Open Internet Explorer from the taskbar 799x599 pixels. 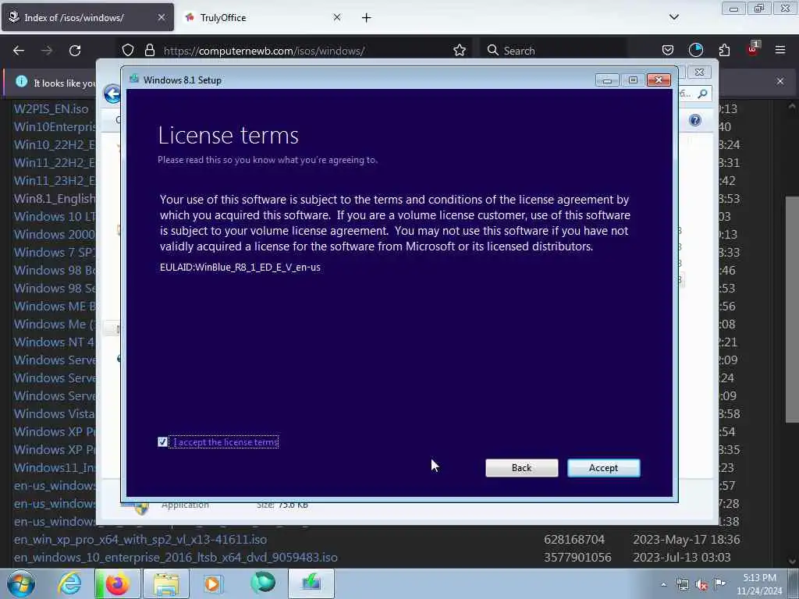point(69,583)
